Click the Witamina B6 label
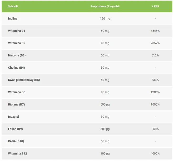 (x=17, y=92)
